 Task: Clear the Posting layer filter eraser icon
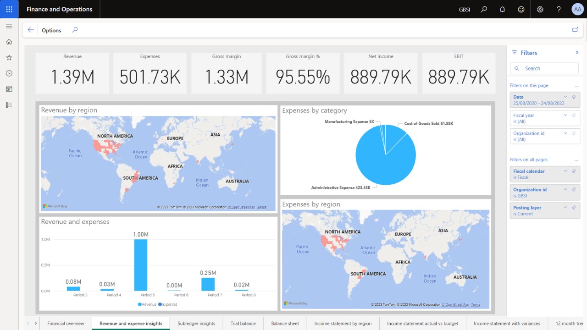click(x=574, y=208)
